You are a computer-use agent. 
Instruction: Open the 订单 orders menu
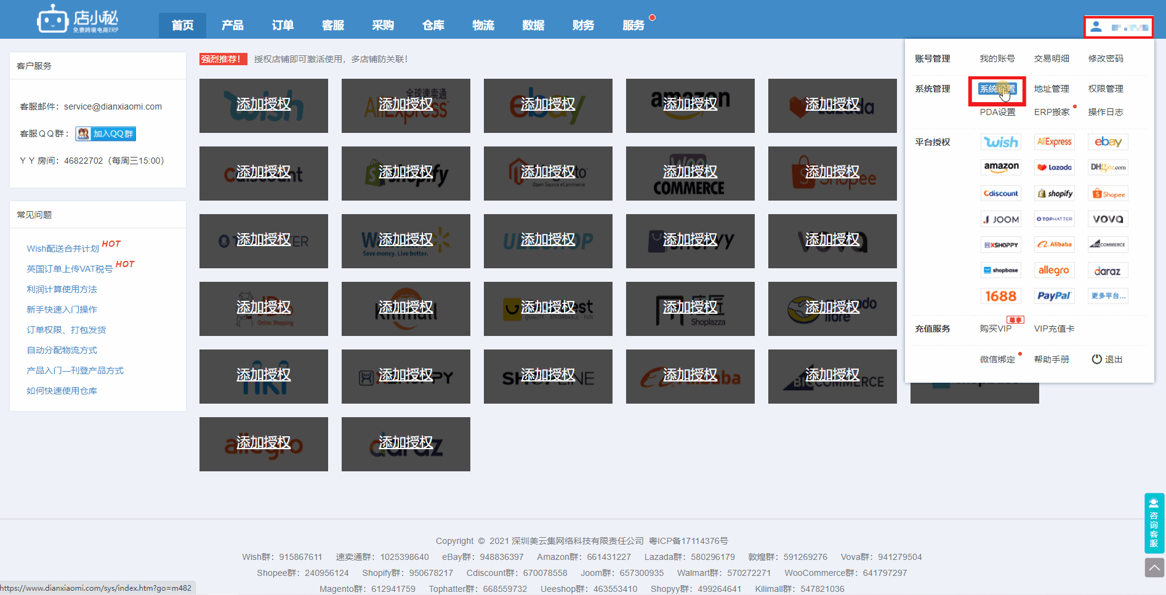tap(283, 25)
